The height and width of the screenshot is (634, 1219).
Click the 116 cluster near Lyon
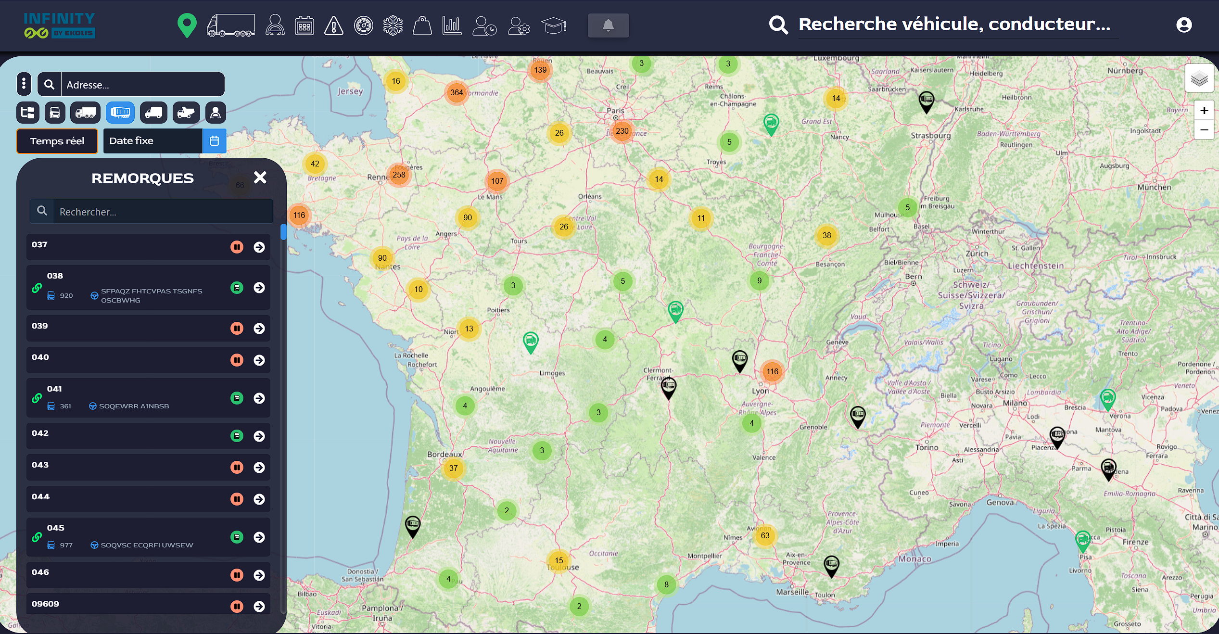tap(772, 371)
